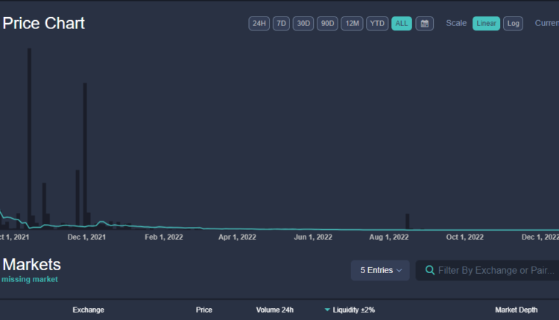This screenshot has height=320, width=559.
Task: Choose the 90D chart range
Action: [327, 23]
